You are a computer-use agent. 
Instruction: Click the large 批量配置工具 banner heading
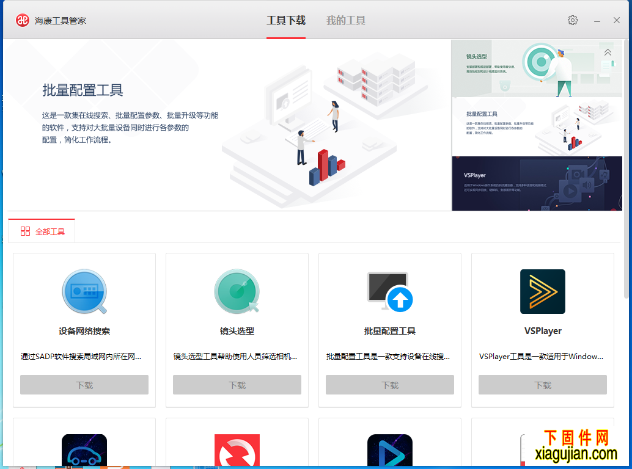click(83, 90)
